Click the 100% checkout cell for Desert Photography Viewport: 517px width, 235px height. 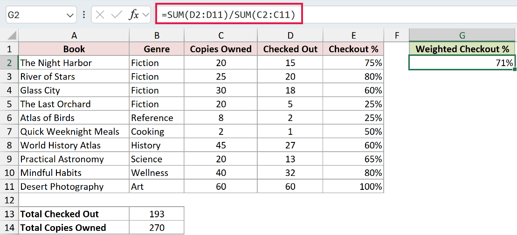click(x=353, y=187)
